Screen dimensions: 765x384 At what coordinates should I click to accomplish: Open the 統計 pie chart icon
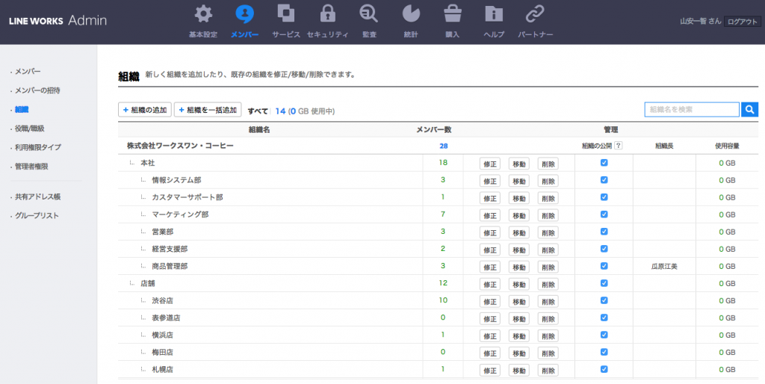coord(410,15)
